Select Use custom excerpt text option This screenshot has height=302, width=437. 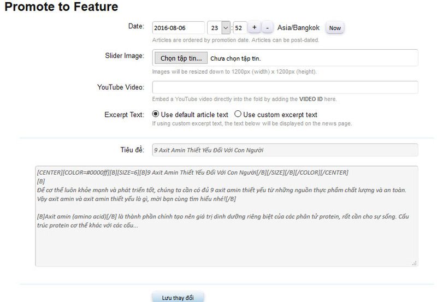(x=238, y=115)
